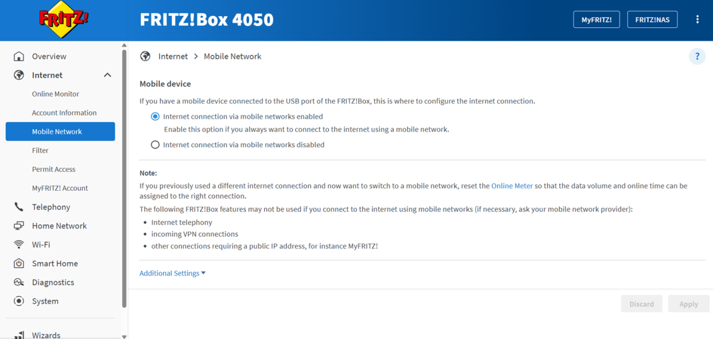
Task: Select mobile networks enabled radio button
Action: coord(155,117)
